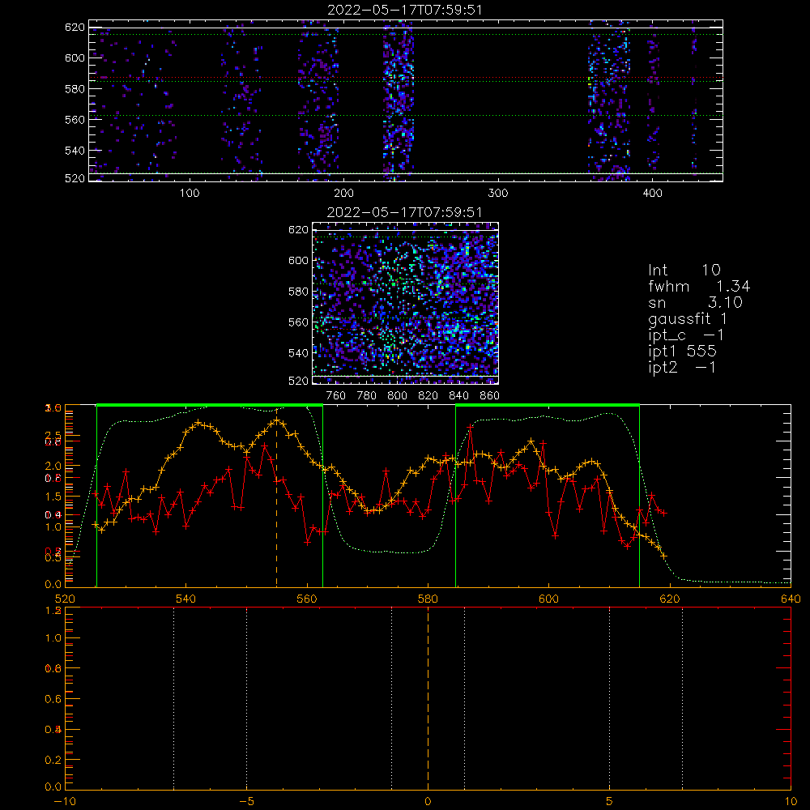Screen dimensions: 810x810
Task: Click the x-axis label 400 under the strip image
Action: point(652,194)
